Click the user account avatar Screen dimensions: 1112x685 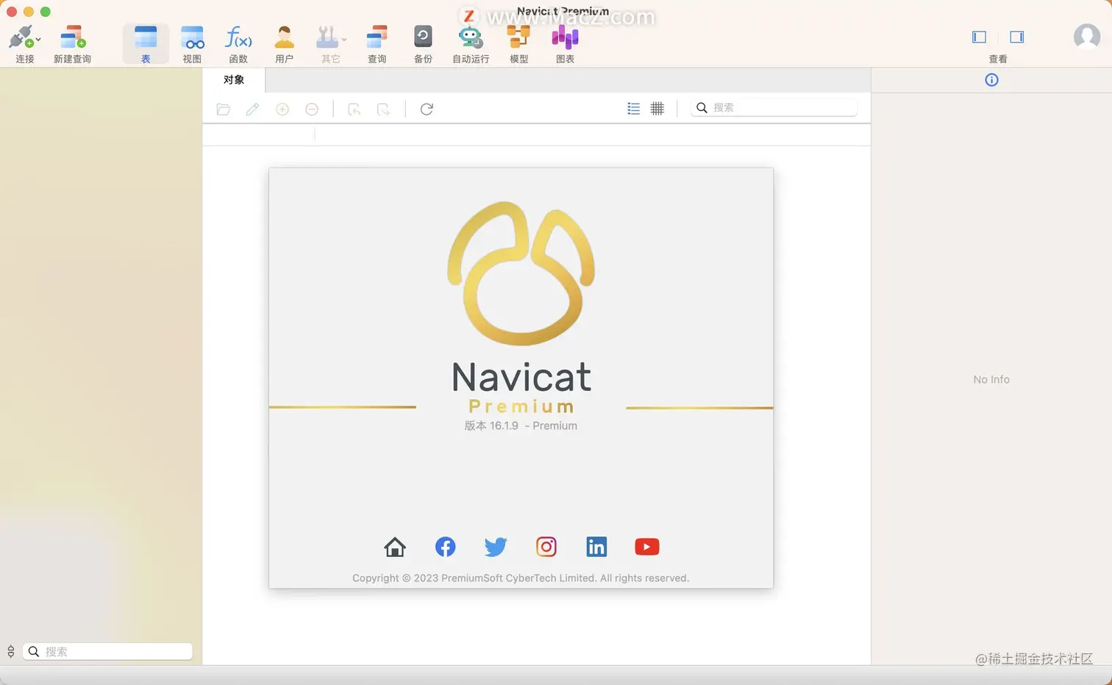pyautogui.click(x=1087, y=36)
